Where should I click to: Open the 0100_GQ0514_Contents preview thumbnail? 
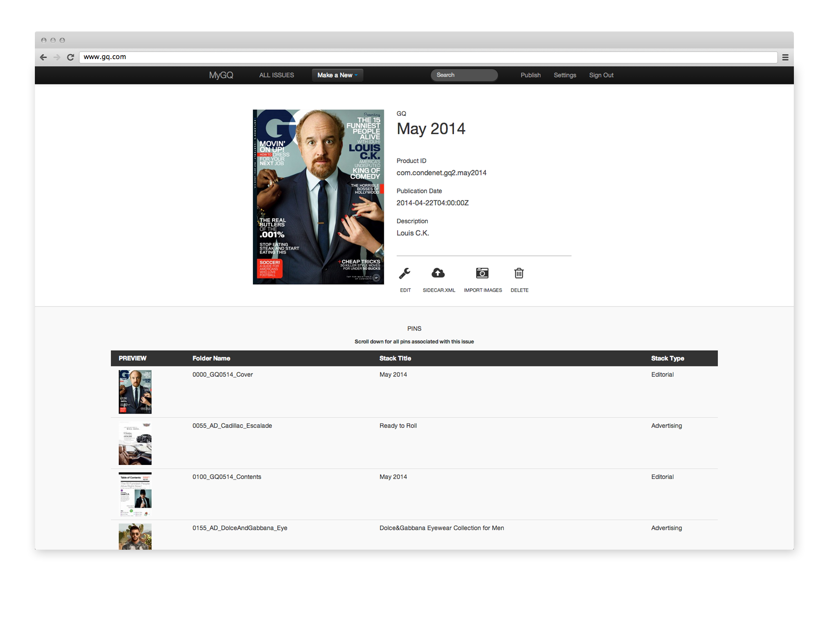(135, 495)
